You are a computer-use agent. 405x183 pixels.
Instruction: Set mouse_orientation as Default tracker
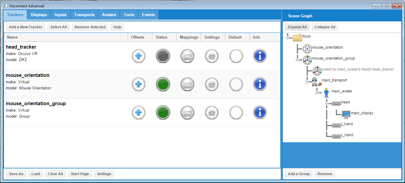pyautogui.click(x=236, y=84)
